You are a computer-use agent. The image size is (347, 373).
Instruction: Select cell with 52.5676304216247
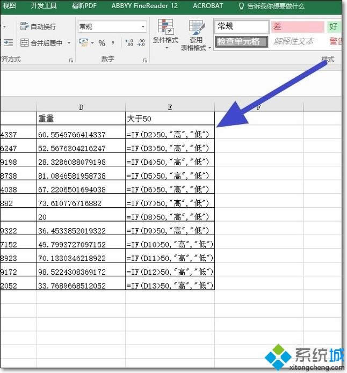pos(81,146)
